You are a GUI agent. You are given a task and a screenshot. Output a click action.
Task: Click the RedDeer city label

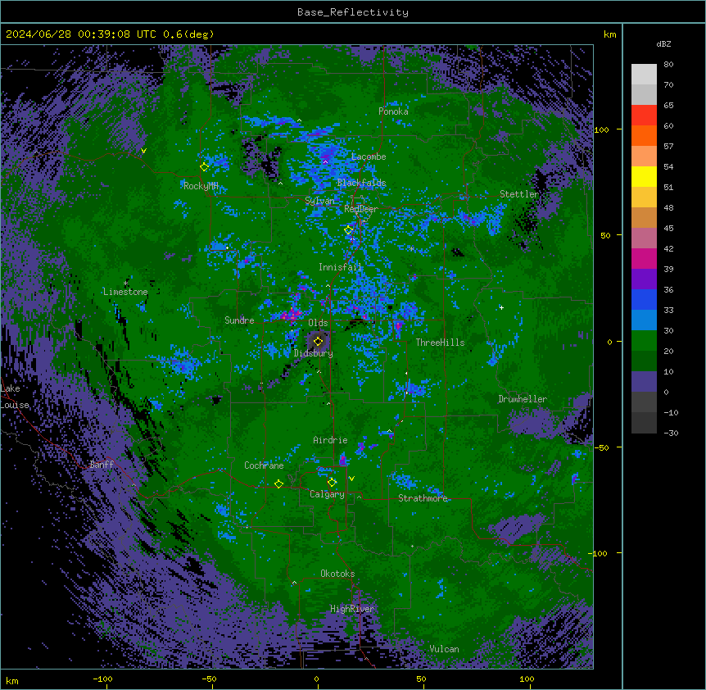[x=360, y=209]
